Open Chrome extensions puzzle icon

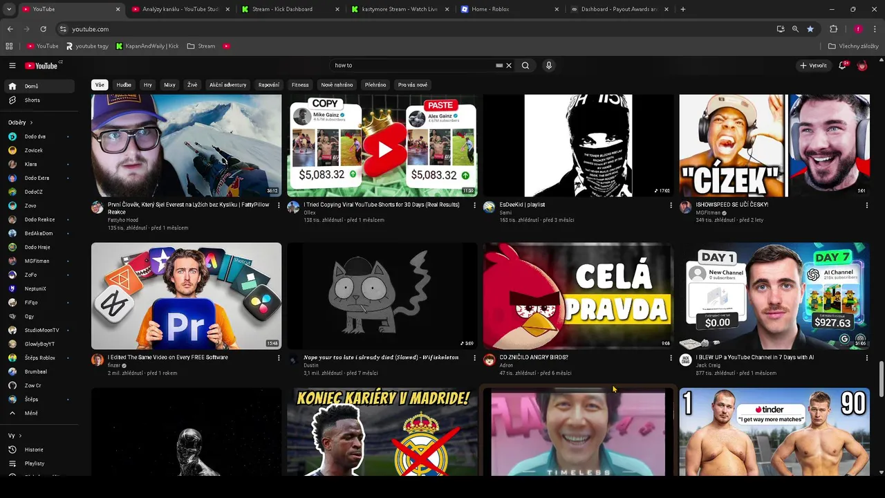point(834,29)
